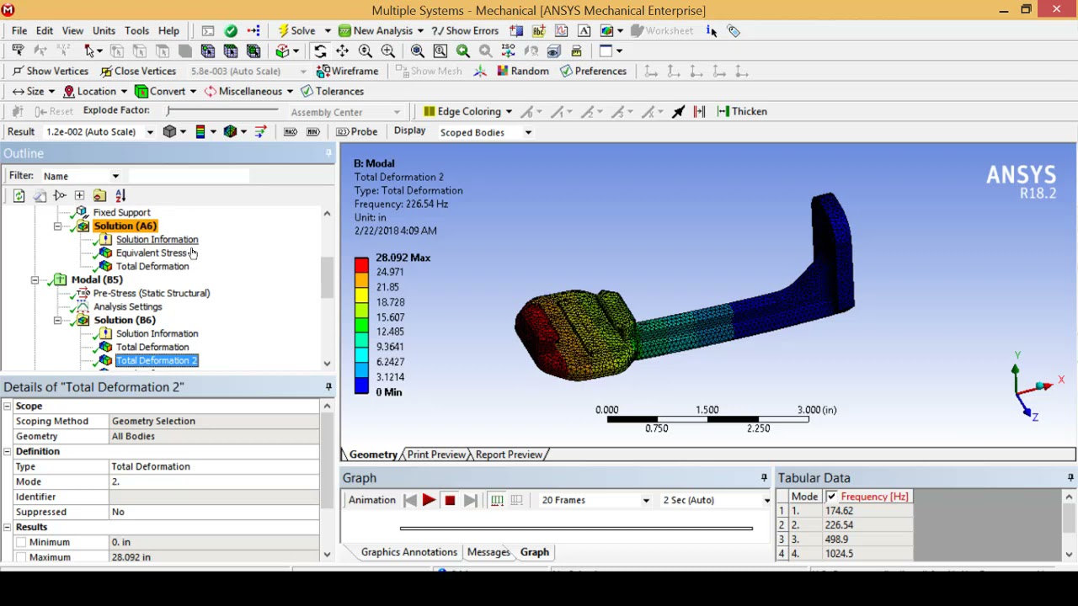Viewport: 1078px width, 606px height.
Task: Collapse the Solution (A6) tree node
Action: [x=57, y=226]
